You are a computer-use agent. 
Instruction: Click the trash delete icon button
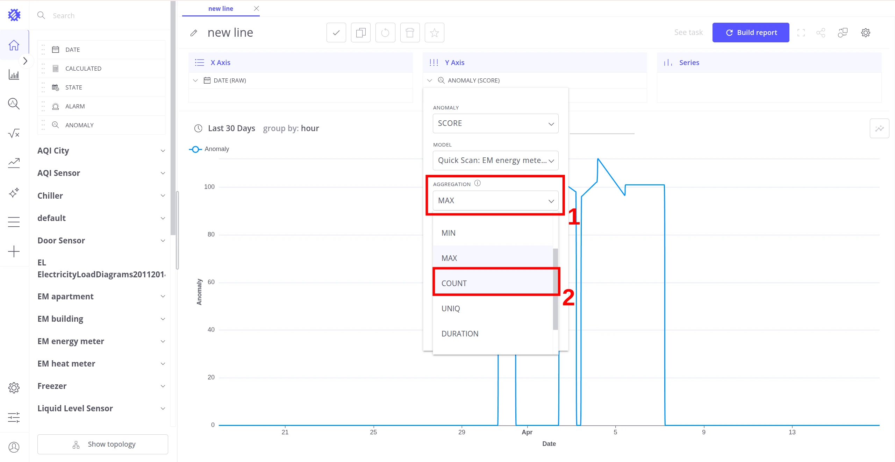[410, 33]
